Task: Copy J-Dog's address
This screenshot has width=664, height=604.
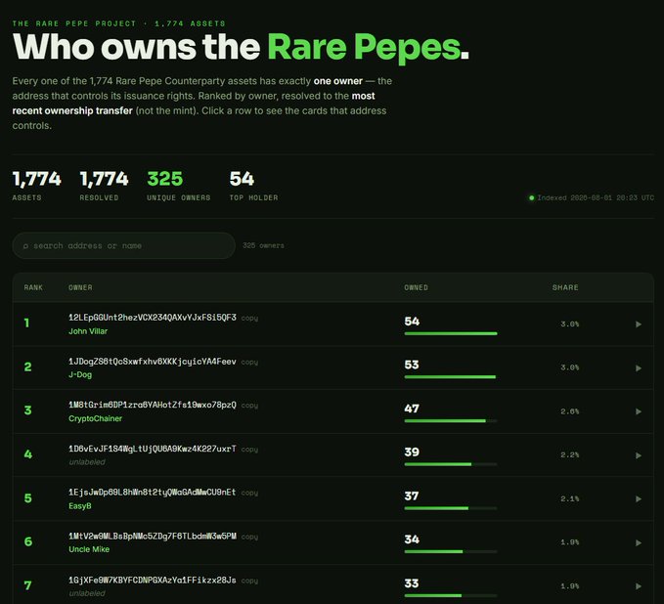Action: [x=249, y=363]
